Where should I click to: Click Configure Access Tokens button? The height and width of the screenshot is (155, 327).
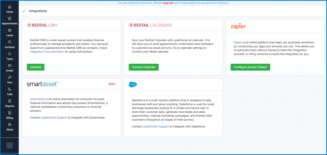(250, 67)
